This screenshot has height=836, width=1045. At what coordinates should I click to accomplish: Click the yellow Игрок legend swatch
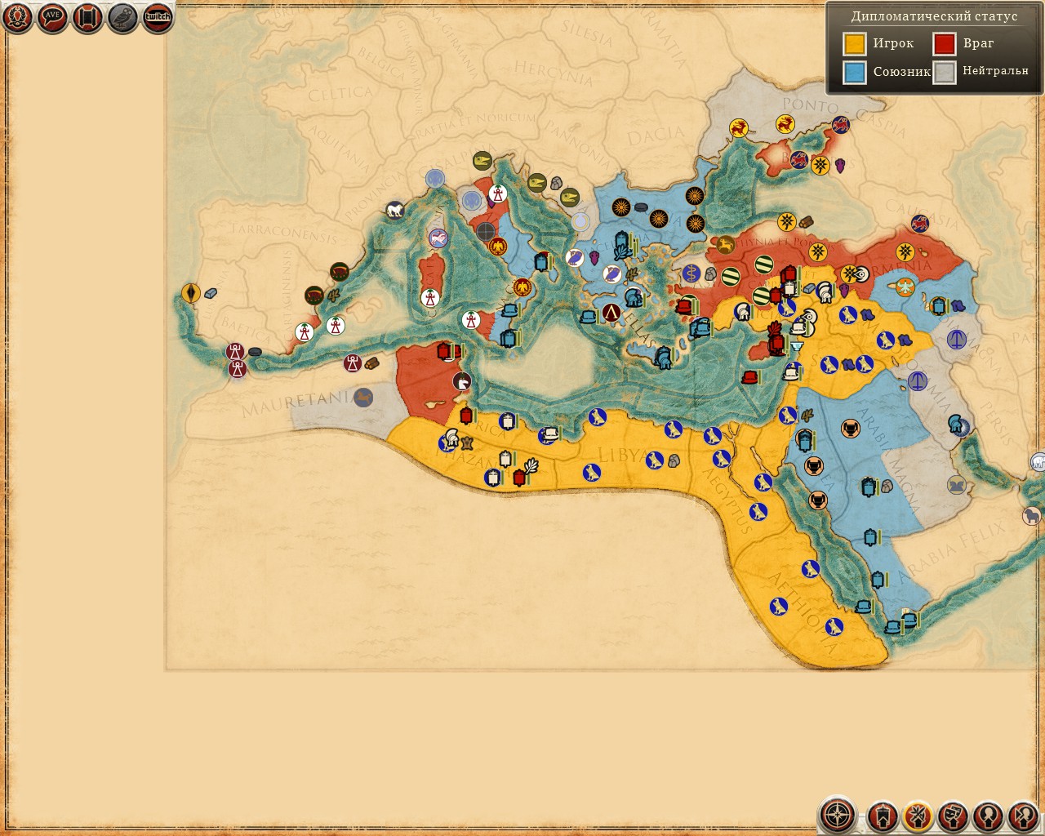pos(854,43)
